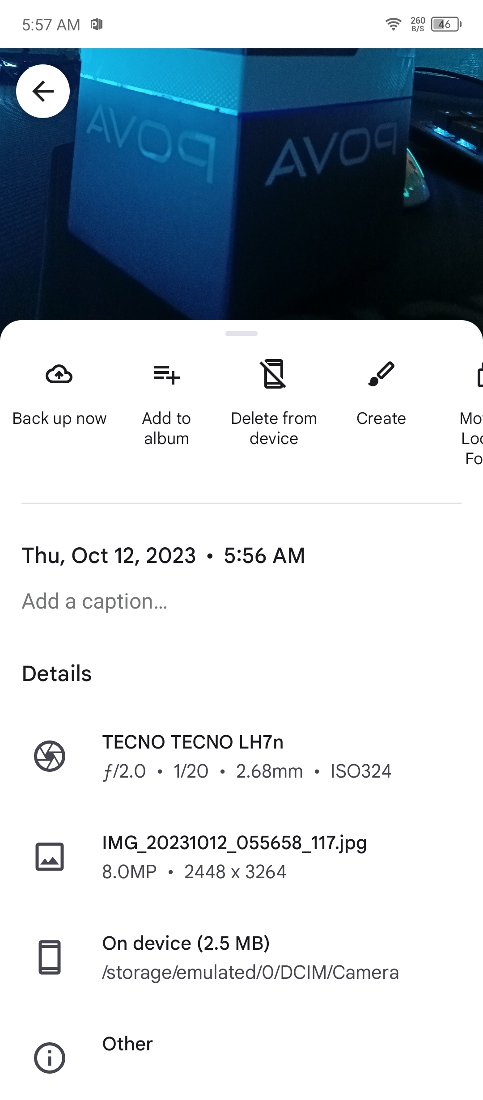
Task: Tap the bottom sheet drag handle
Action: pos(241,334)
